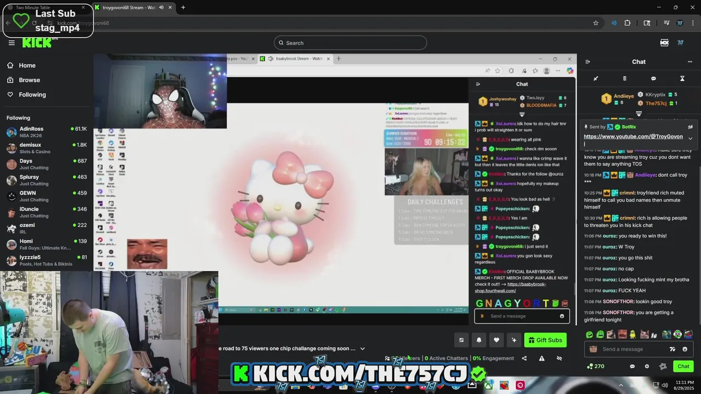Image resolution: width=701 pixels, height=394 pixels.
Task: Click the chat bubble icon next to gear
Action: point(632,367)
